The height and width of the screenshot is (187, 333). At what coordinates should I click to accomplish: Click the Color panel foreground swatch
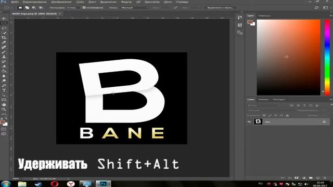(x=250, y=22)
